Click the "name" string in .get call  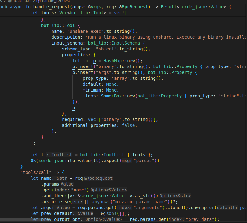click(x=79, y=190)
